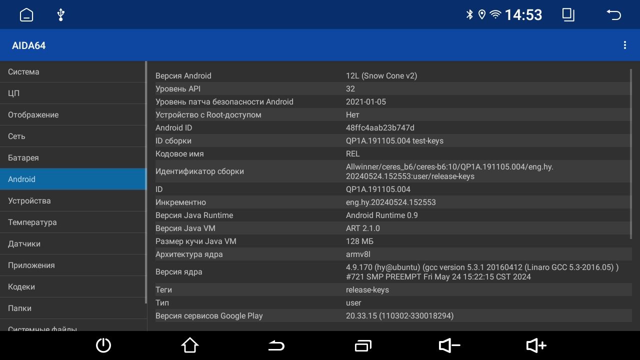The height and width of the screenshot is (360, 640).
Task: Open the Сеть information page
Action: [73, 136]
